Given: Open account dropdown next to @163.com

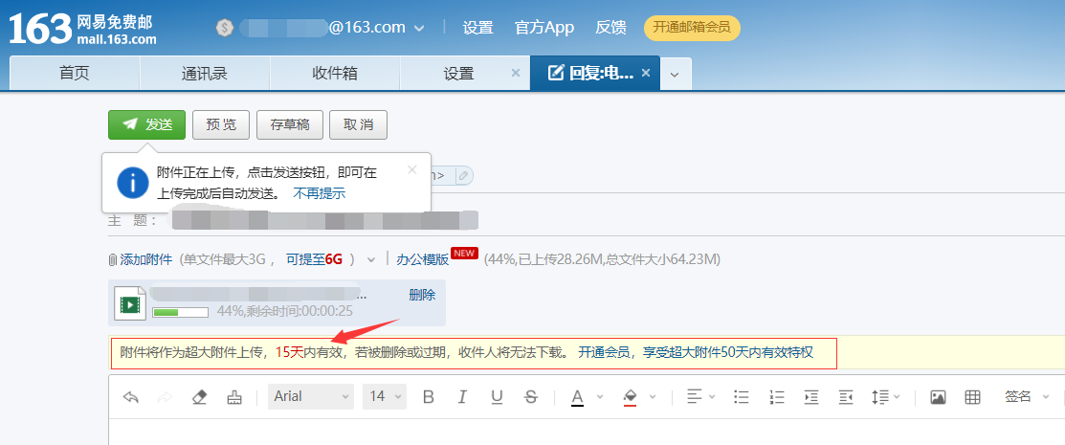Looking at the screenshot, I should (419, 28).
